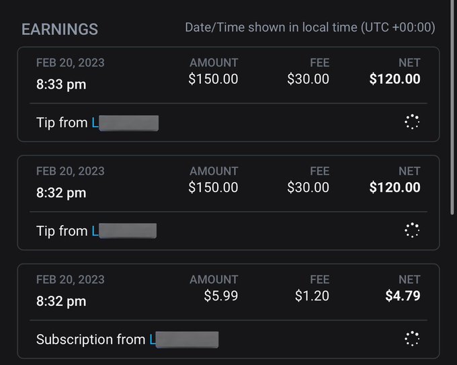457x365 pixels.
Task: Click the "Tip from" label in the 8:33 pm card
Action: click(x=62, y=123)
